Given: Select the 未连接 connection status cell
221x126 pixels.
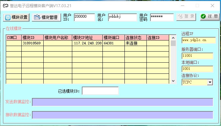Looking at the screenshot, I should pyautogui.click(x=136, y=43).
